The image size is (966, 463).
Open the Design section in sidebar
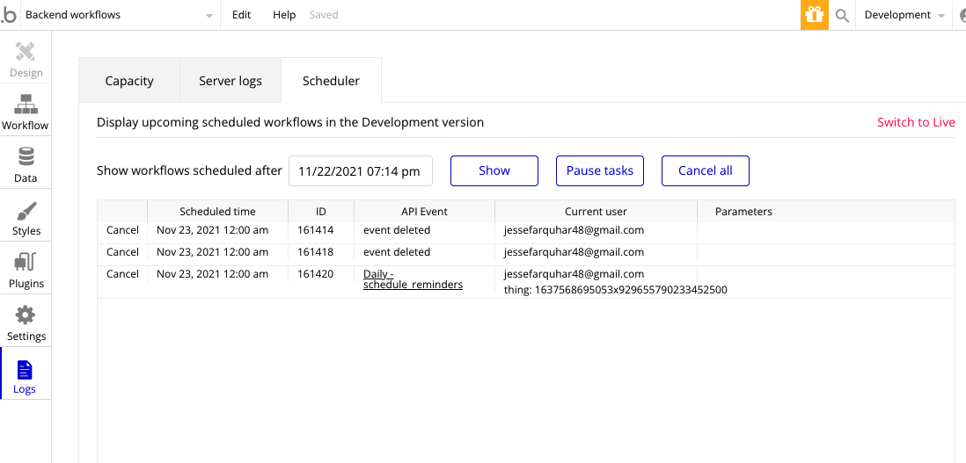[x=26, y=59]
